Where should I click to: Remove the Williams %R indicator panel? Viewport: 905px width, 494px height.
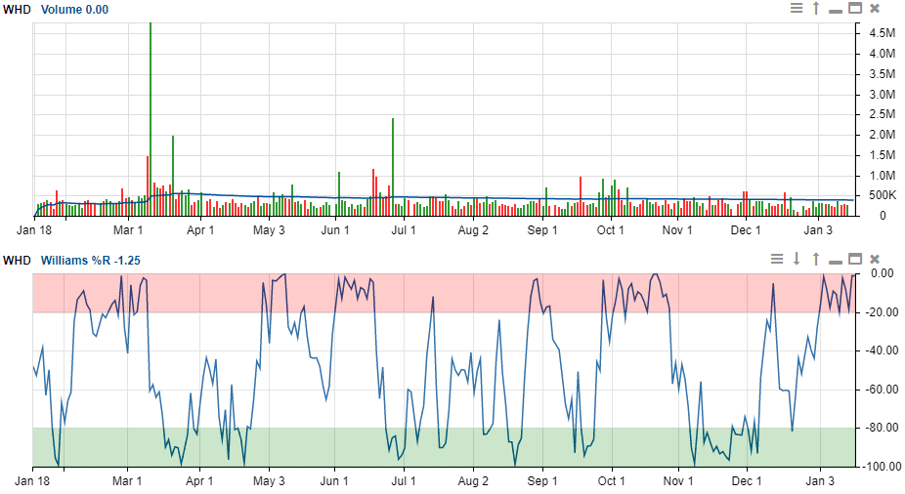coord(875,259)
